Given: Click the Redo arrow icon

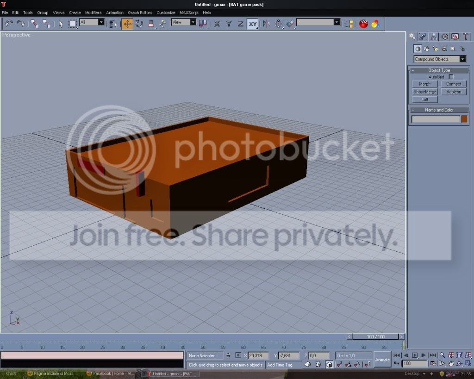Looking at the screenshot, I should (x=20, y=24).
